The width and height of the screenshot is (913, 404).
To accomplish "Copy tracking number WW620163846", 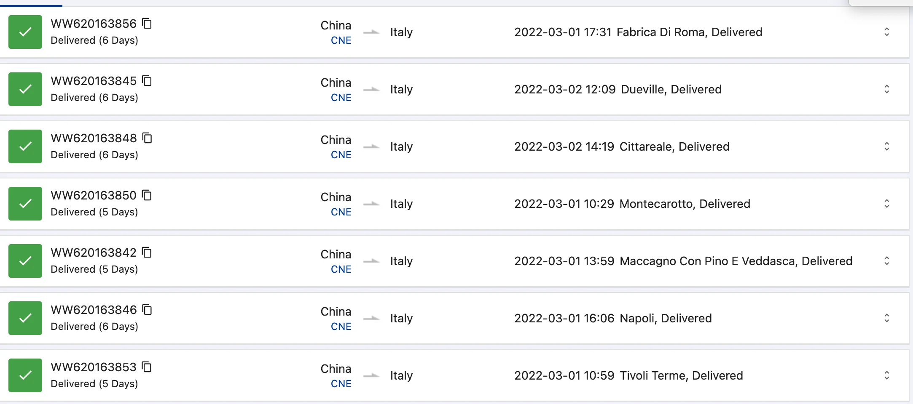I will tap(147, 310).
